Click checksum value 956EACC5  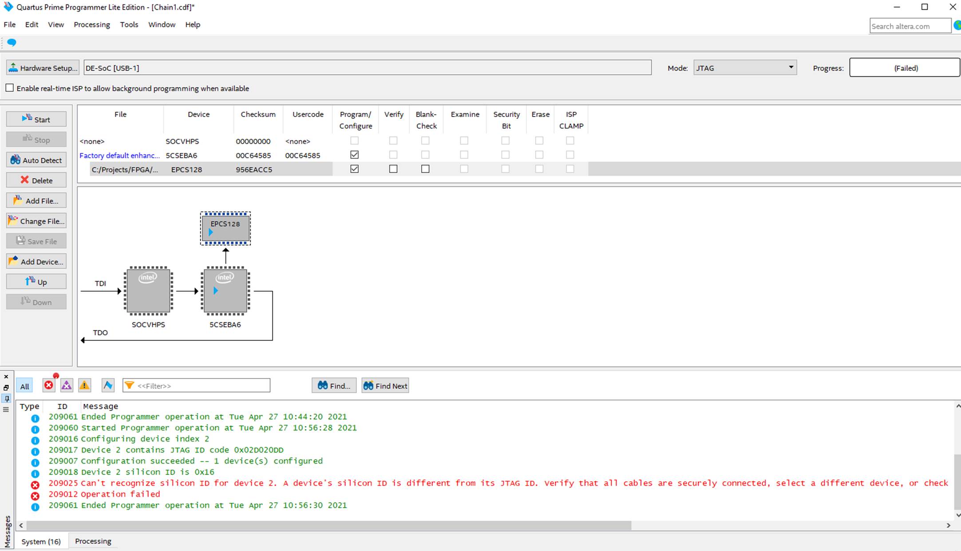(x=254, y=169)
